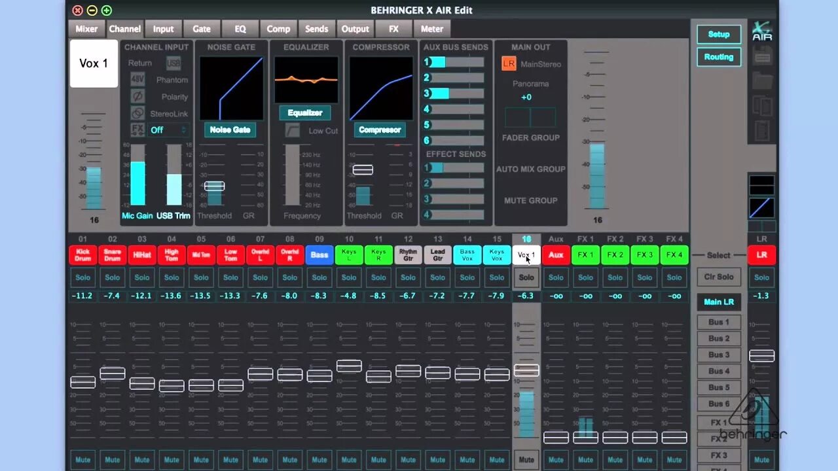Click the X AIR logo icon
The width and height of the screenshot is (838, 471).
point(762,31)
